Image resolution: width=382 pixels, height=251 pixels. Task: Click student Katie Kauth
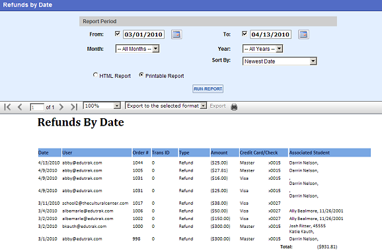click(x=301, y=232)
